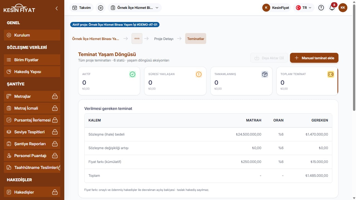
Task: Click the Dışa Aktar (3) export button
Action: point(269,58)
